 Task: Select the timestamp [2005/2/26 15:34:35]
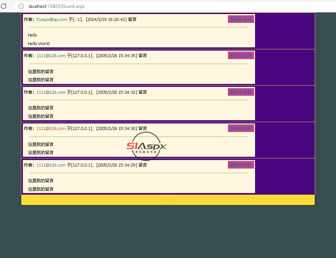click(117, 56)
